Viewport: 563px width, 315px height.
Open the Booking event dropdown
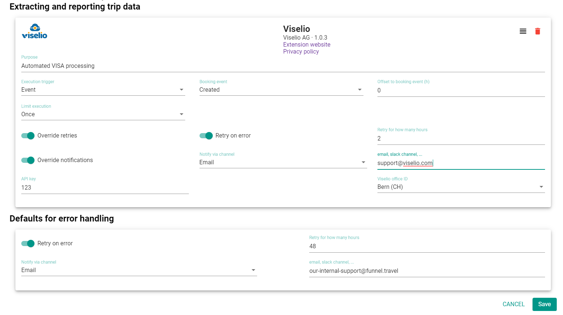281,90
